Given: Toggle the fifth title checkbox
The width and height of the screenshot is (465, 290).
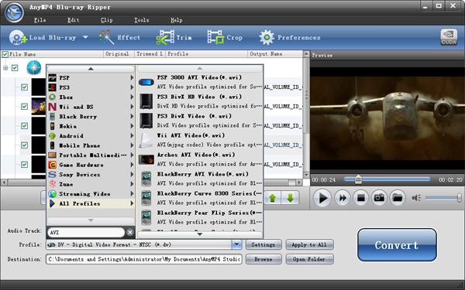Looking at the screenshot, I should (24, 164).
